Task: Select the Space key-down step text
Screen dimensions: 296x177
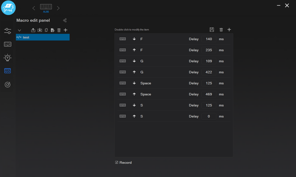Action: [x=145, y=83]
